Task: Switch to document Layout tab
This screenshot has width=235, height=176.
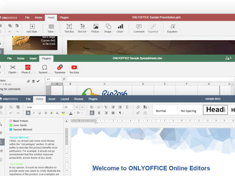Action: 65,99
